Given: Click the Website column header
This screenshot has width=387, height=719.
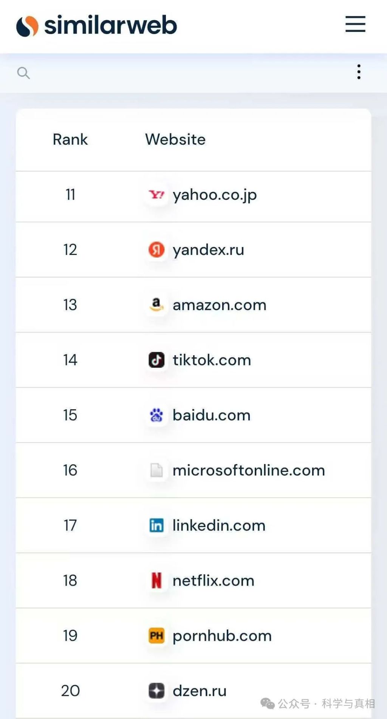Looking at the screenshot, I should pos(175,139).
